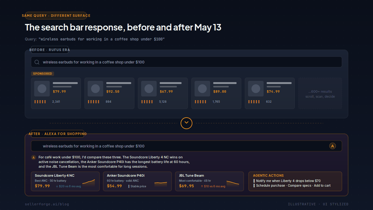This screenshot has width=373, height=210.
Task: Open the Anker Soundcore P40i card title
Action: (x=126, y=175)
